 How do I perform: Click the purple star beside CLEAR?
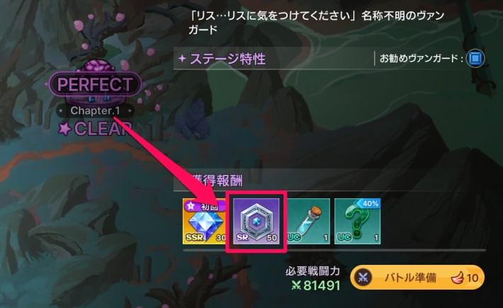(64, 129)
